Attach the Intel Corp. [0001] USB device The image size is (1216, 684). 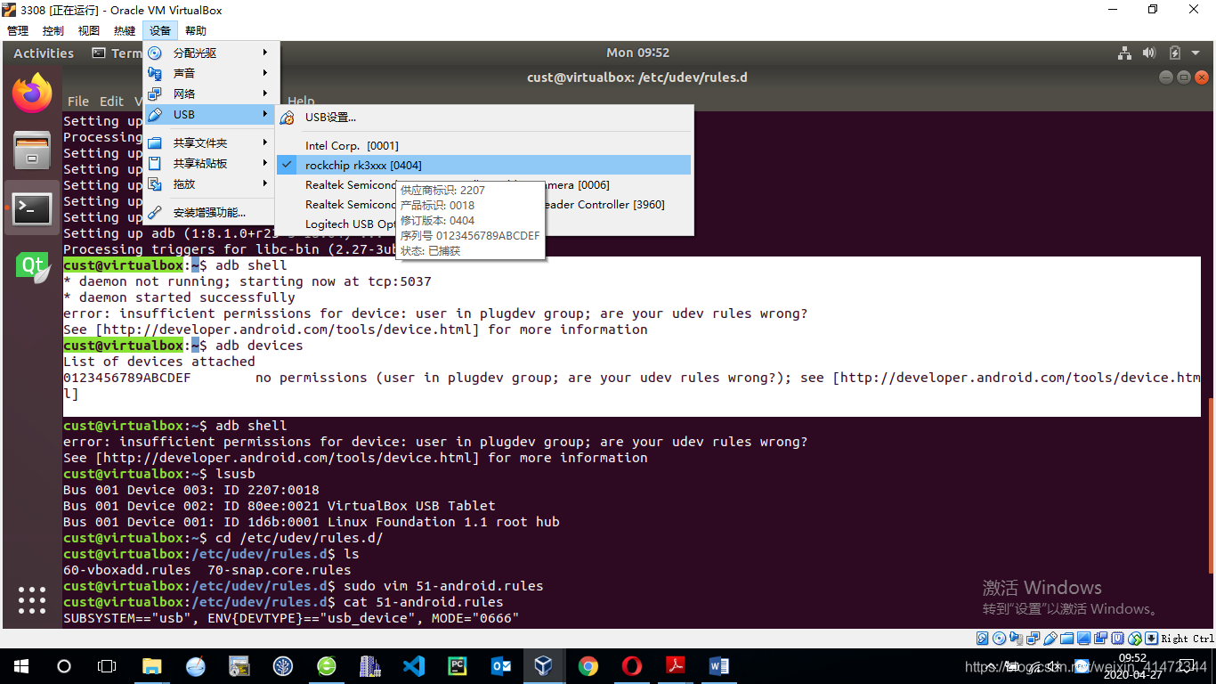coord(483,145)
